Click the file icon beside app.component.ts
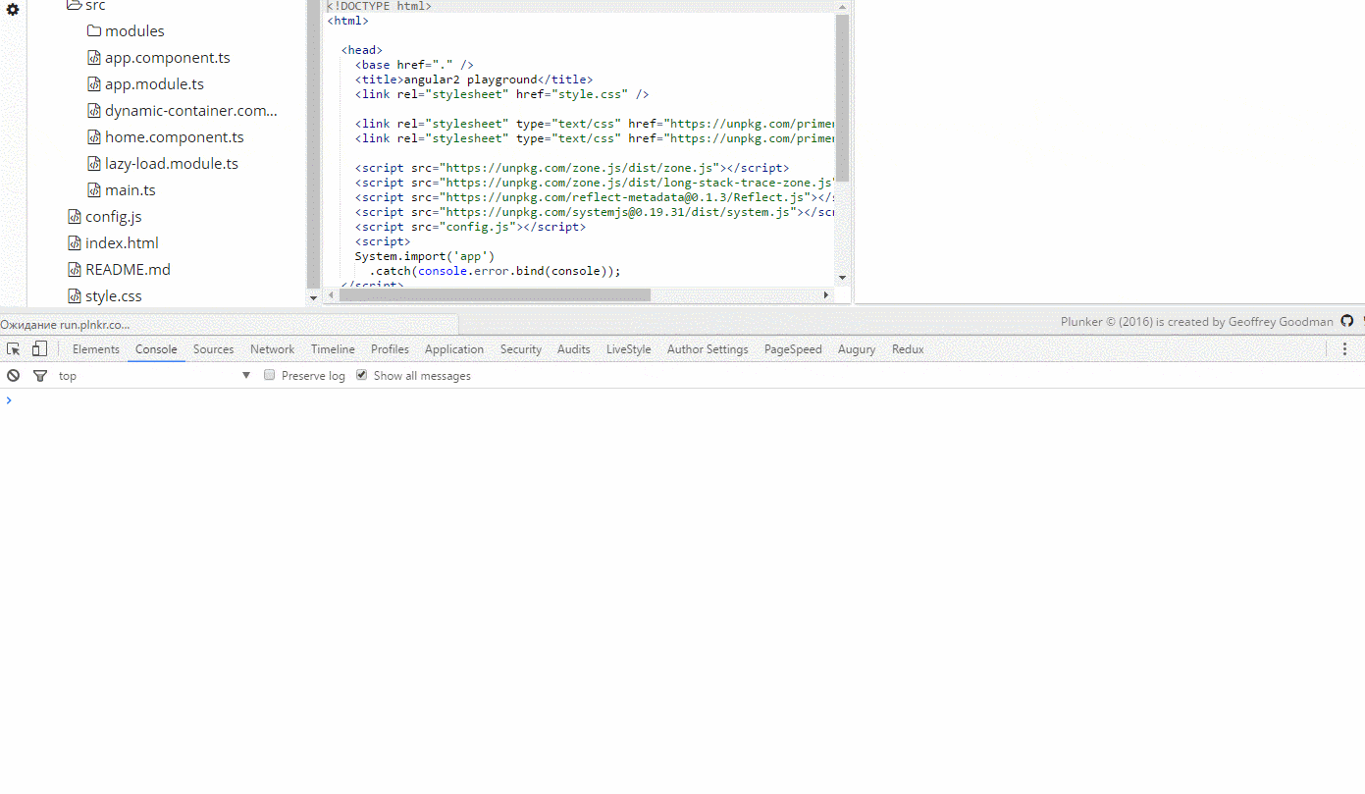 coord(94,57)
